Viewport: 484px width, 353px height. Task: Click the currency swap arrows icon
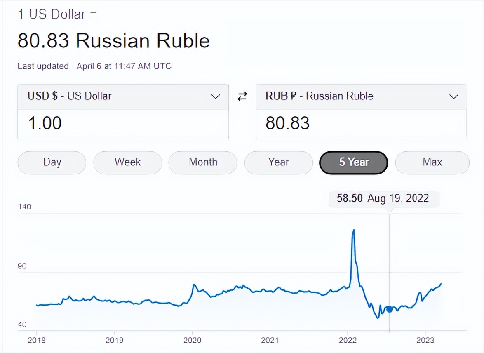(x=242, y=96)
